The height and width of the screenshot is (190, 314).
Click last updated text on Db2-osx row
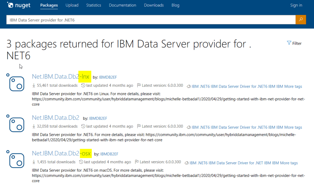click(x=107, y=162)
